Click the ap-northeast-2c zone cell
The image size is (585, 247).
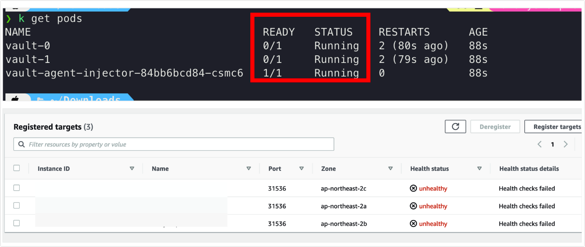click(343, 189)
